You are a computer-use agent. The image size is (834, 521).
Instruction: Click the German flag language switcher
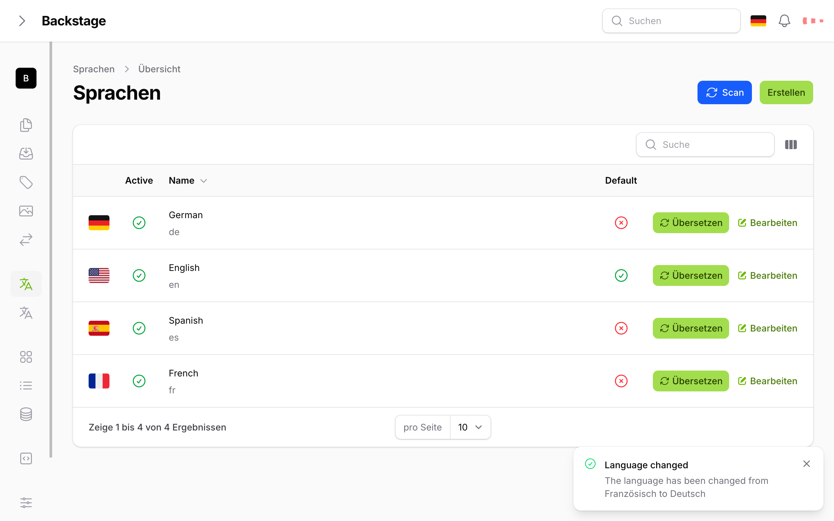(758, 21)
